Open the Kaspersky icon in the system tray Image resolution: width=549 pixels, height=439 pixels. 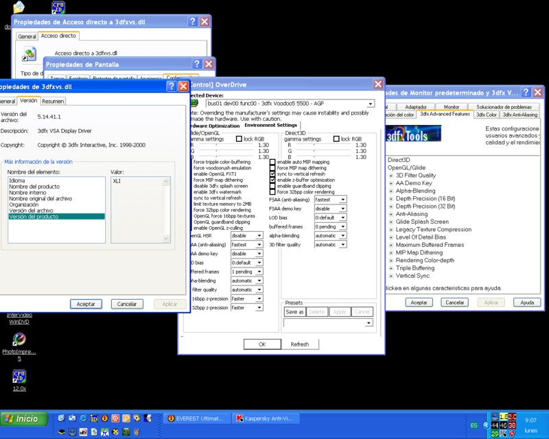coord(504,434)
